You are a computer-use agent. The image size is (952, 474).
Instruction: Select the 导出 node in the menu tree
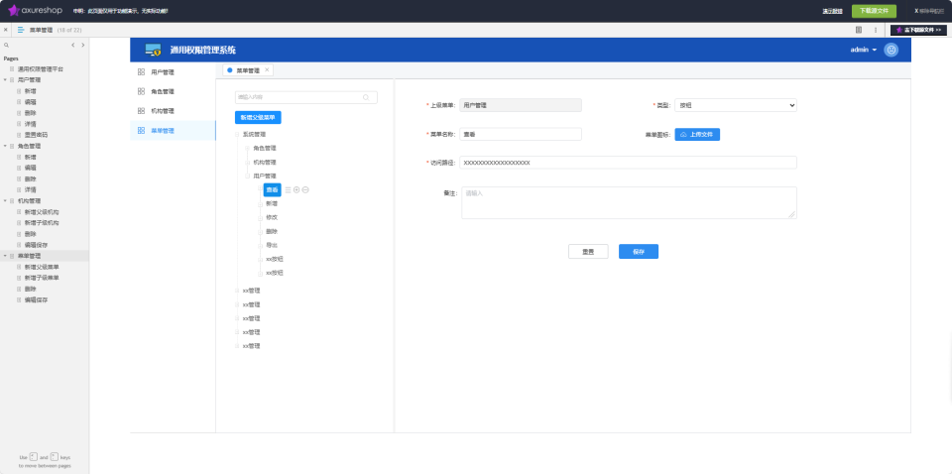[x=272, y=245]
